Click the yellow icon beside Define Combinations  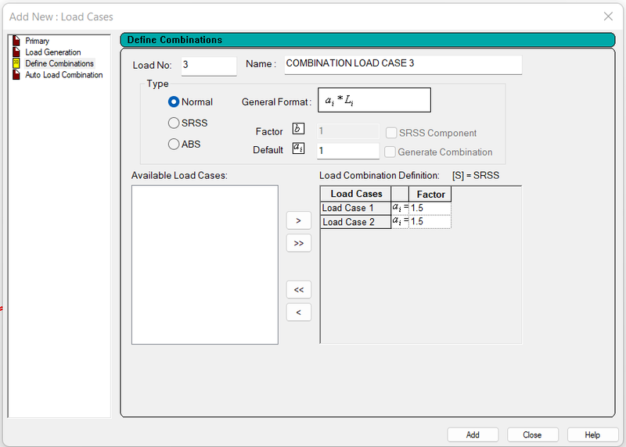pos(16,63)
